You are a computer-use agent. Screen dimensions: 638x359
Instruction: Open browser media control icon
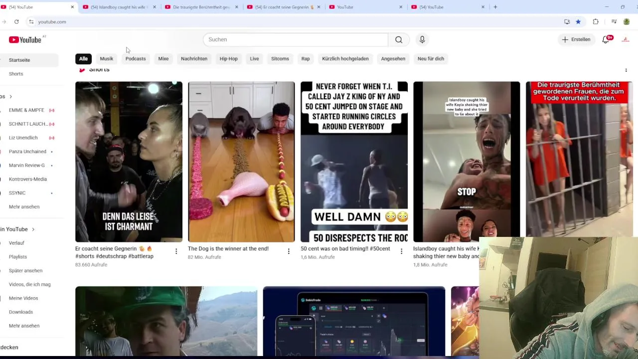click(x=614, y=22)
